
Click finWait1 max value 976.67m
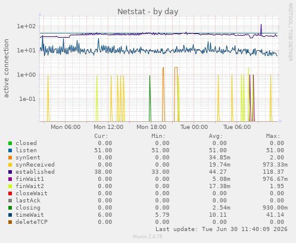pos(275,179)
